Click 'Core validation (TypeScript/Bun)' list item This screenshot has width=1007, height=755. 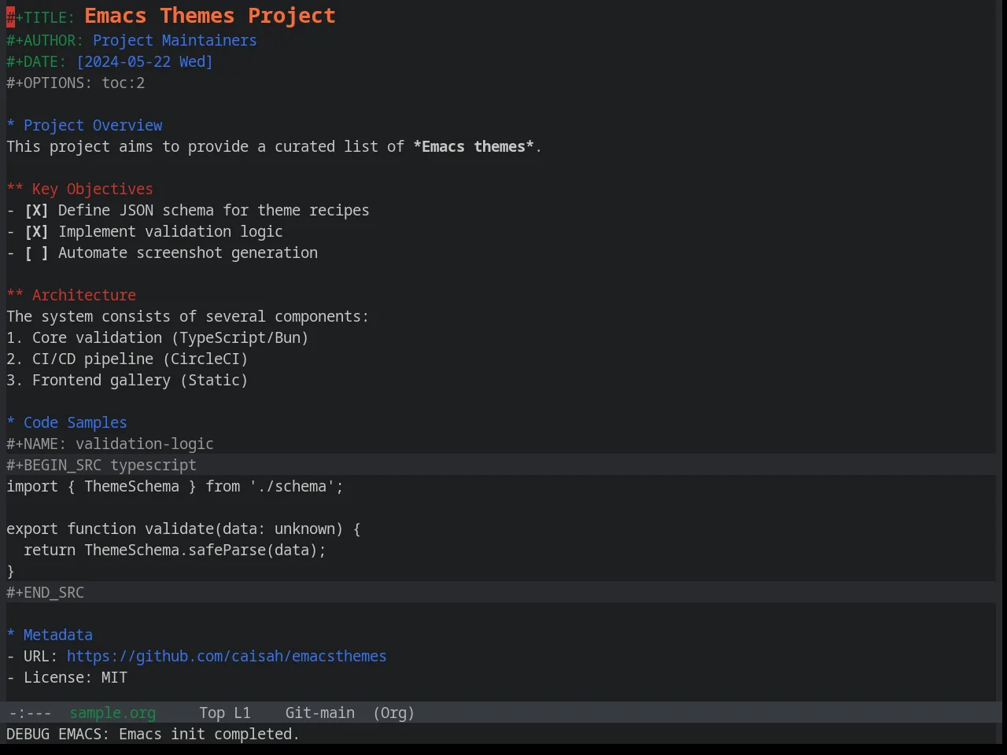pos(170,338)
